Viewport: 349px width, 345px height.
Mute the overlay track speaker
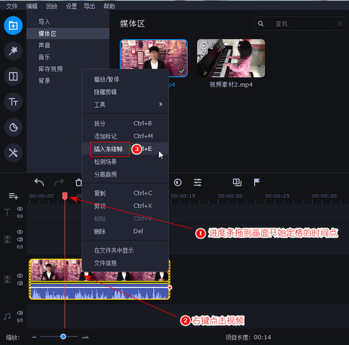[20, 239]
